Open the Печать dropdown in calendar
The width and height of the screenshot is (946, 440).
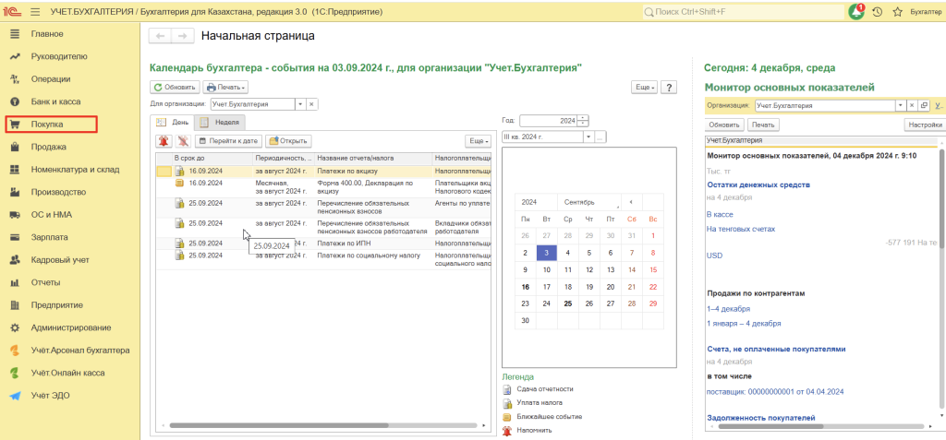(225, 87)
